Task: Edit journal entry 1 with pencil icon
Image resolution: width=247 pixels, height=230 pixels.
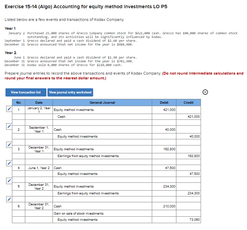Action: point(9,109)
